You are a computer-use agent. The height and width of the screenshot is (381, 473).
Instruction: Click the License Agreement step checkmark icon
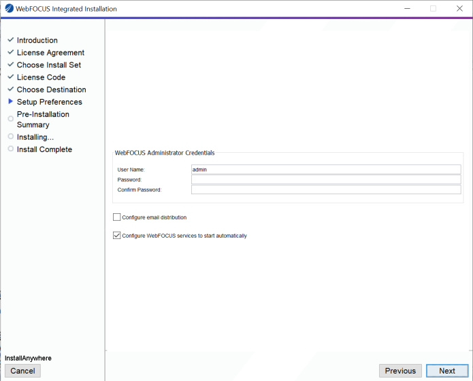coord(11,52)
